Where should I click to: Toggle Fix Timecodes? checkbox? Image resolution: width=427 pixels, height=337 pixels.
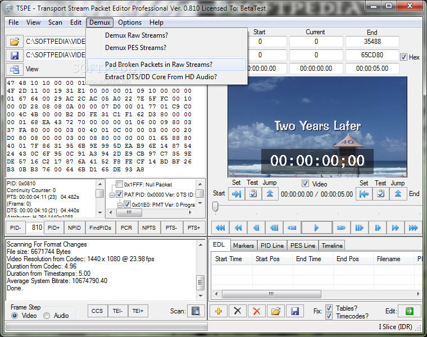329,316
